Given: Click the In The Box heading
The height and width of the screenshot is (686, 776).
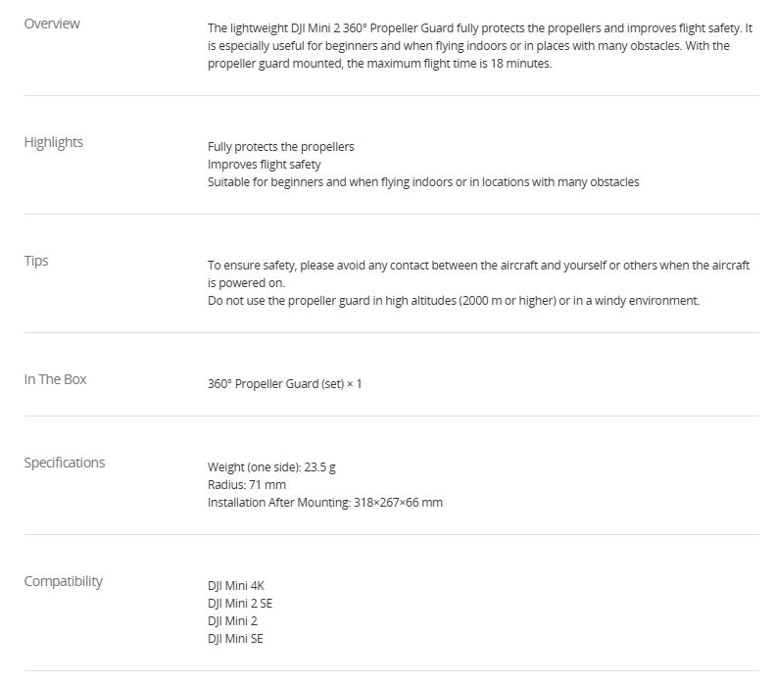Looking at the screenshot, I should point(55,379).
